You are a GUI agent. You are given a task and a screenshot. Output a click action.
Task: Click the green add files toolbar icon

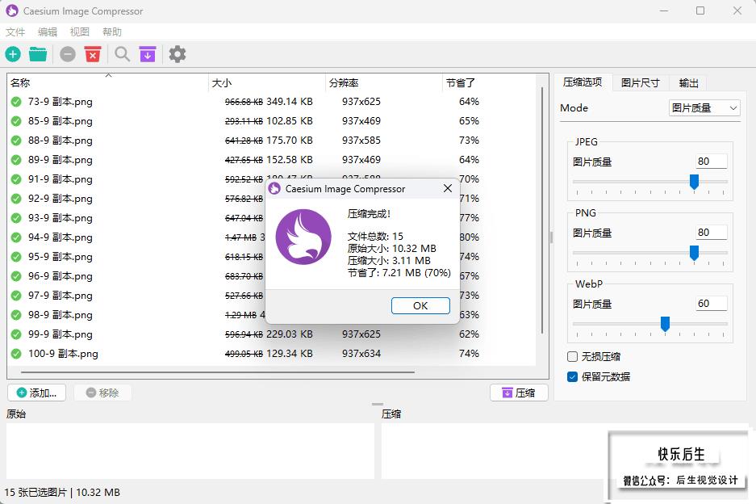[x=13, y=54]
